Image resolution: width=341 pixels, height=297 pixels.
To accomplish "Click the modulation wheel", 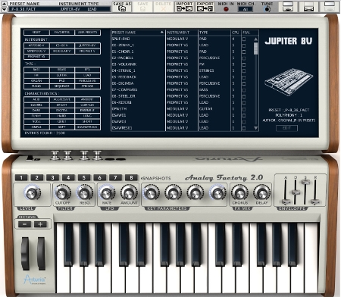I will point(41,253).
